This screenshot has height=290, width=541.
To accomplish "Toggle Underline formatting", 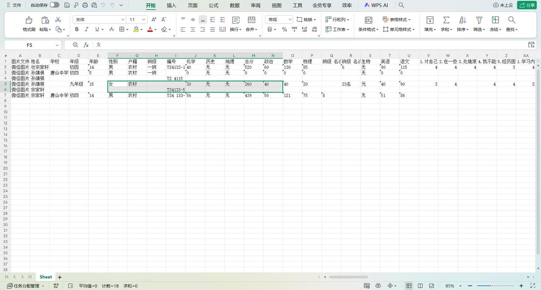I will pyautogui.click(x=97, y=29).
